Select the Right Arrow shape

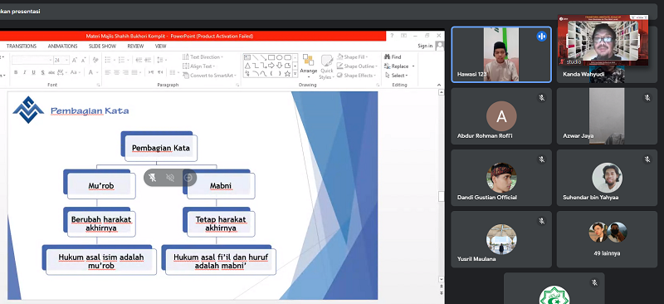[271, 66]
